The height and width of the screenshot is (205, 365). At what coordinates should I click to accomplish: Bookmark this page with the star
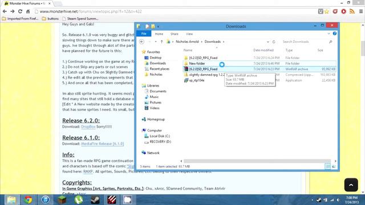[x=327, y=11]
